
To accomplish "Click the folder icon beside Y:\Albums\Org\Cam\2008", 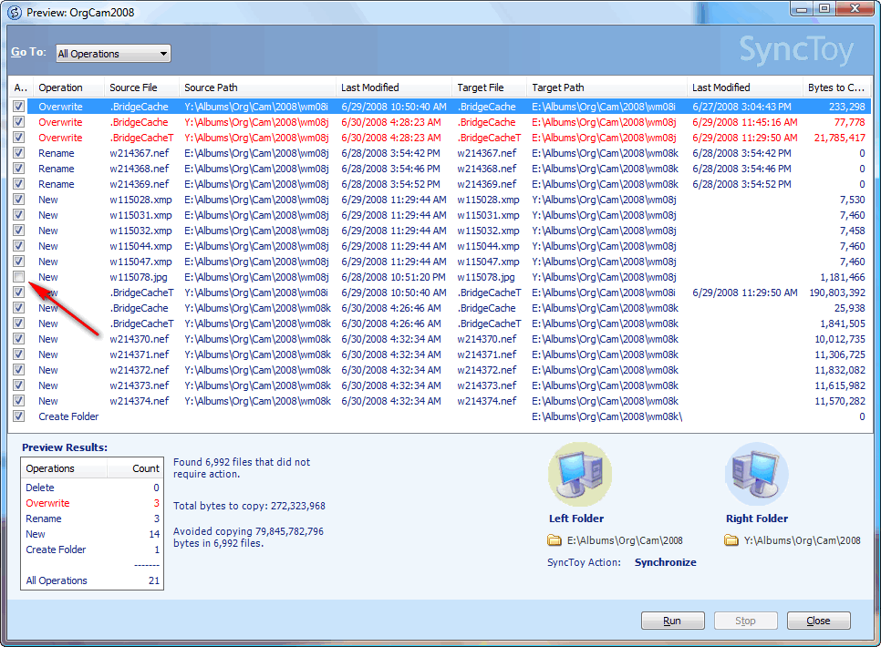I will [731, 540].
